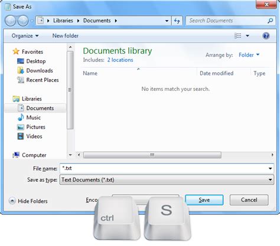
Task: Select the Documents breadcrumb in the address bar
Action: (x=97, y=21)
